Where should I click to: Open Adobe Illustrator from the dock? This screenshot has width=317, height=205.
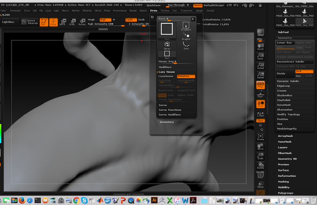(154, 200)
